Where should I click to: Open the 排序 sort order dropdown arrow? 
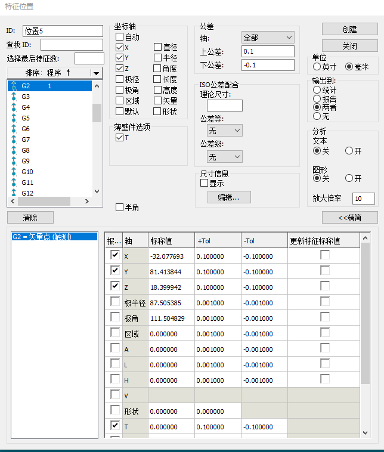(x=96, y=73)
